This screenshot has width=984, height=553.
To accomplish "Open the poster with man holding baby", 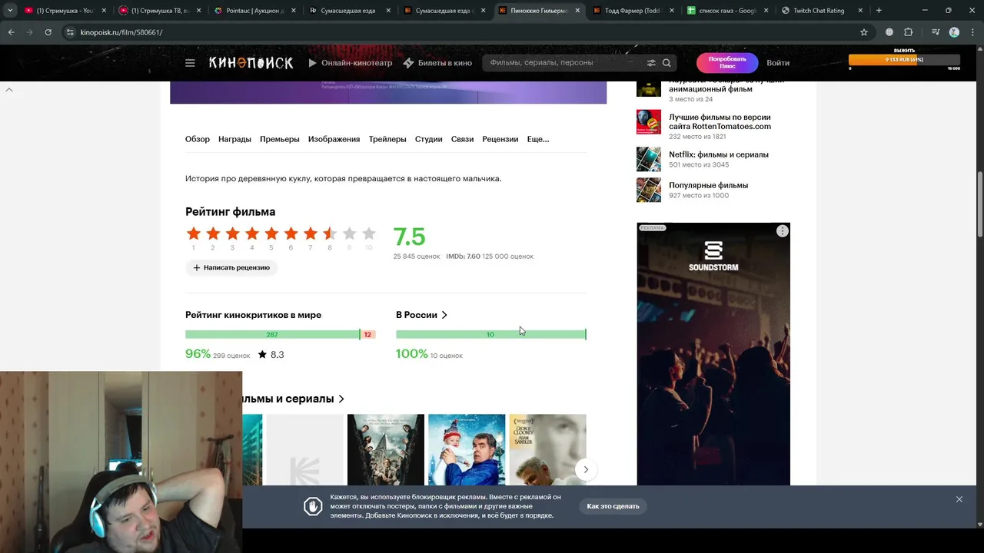I will coord(467,449).
